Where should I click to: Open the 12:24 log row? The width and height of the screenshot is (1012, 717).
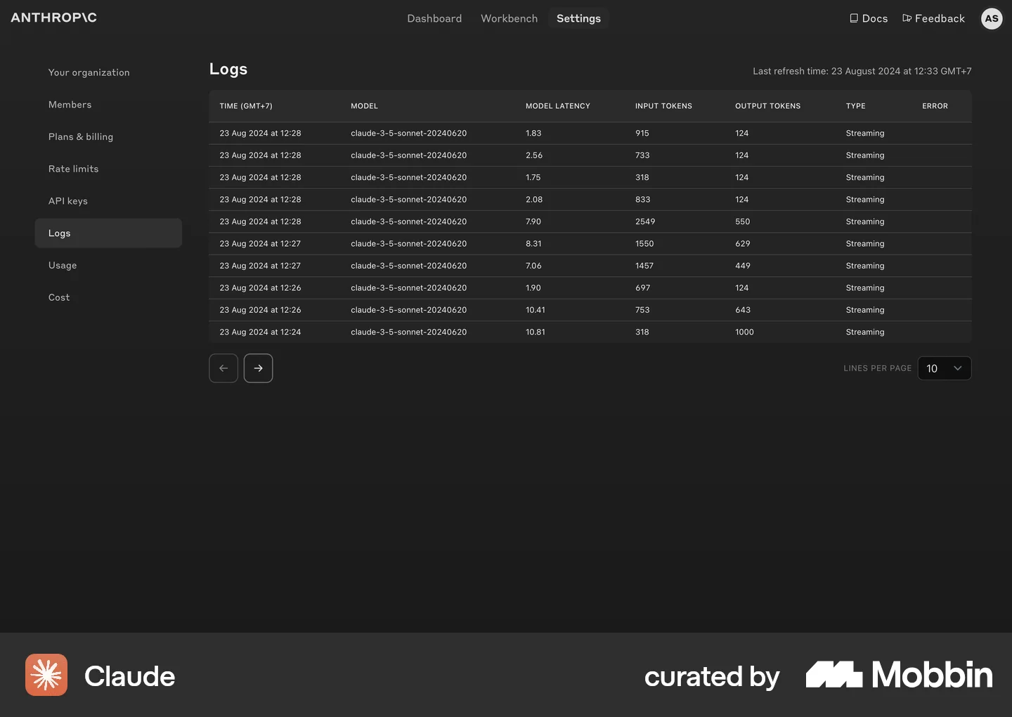(590, 332)
